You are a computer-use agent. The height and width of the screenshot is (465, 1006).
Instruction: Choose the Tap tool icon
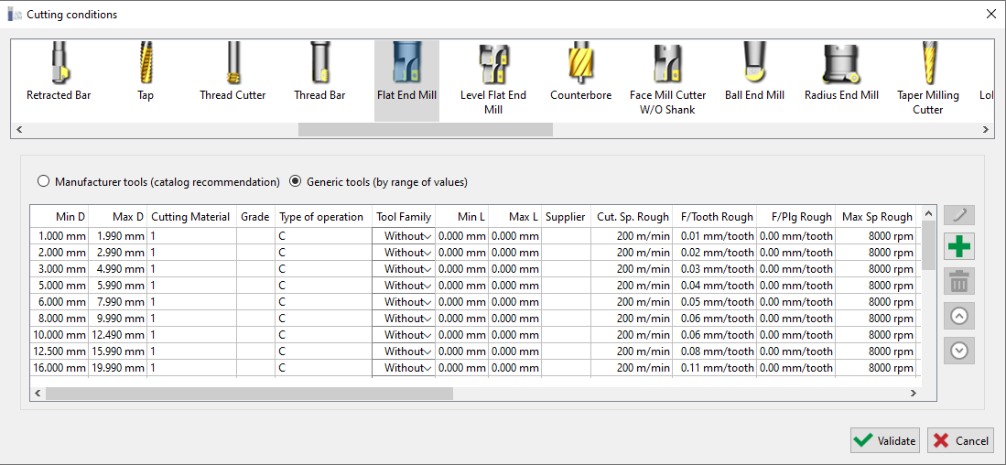[x=146, y=73]
